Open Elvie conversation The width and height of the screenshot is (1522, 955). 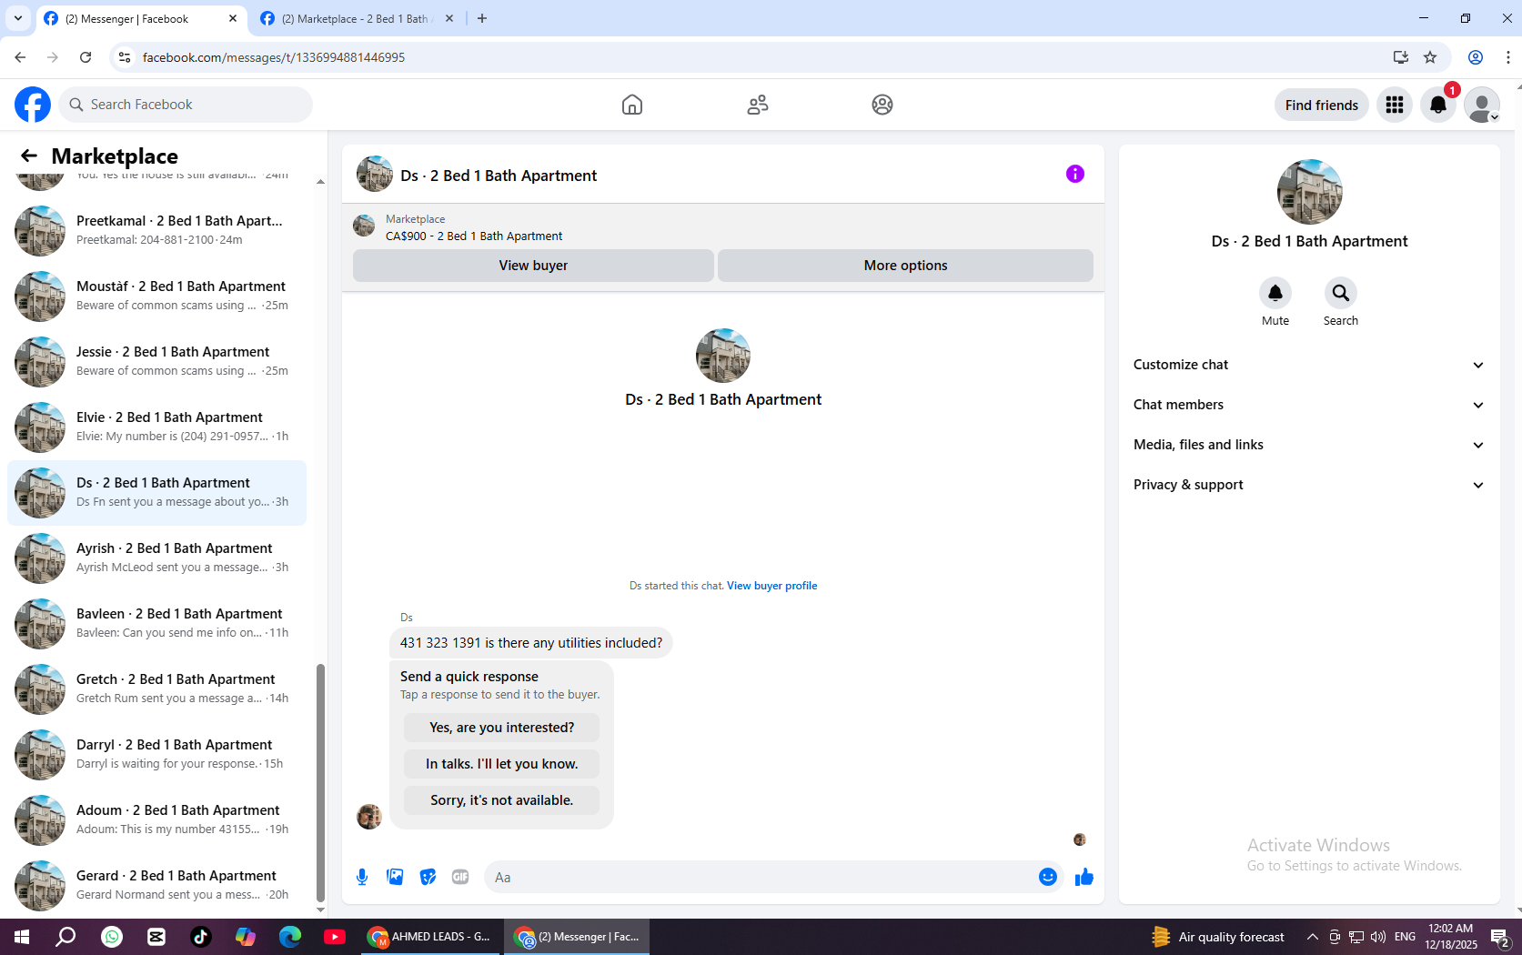click(x=157, y=427)
